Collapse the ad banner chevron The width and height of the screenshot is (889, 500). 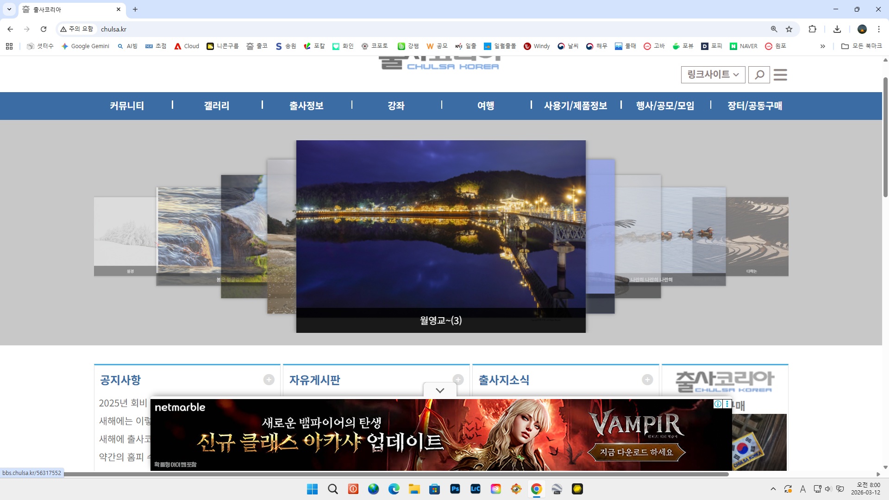click(x=440, y=390)
